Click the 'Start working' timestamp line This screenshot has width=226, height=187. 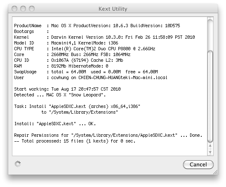[67, 89]
